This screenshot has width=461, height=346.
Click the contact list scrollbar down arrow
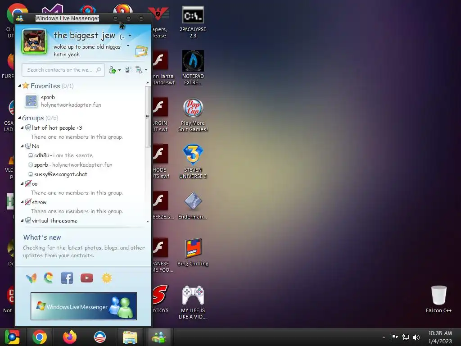pyautogui.click(x=148, y=221)
